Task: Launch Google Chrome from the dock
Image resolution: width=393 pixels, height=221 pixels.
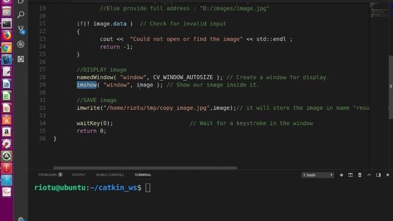Action: click(x=7, y=48)
